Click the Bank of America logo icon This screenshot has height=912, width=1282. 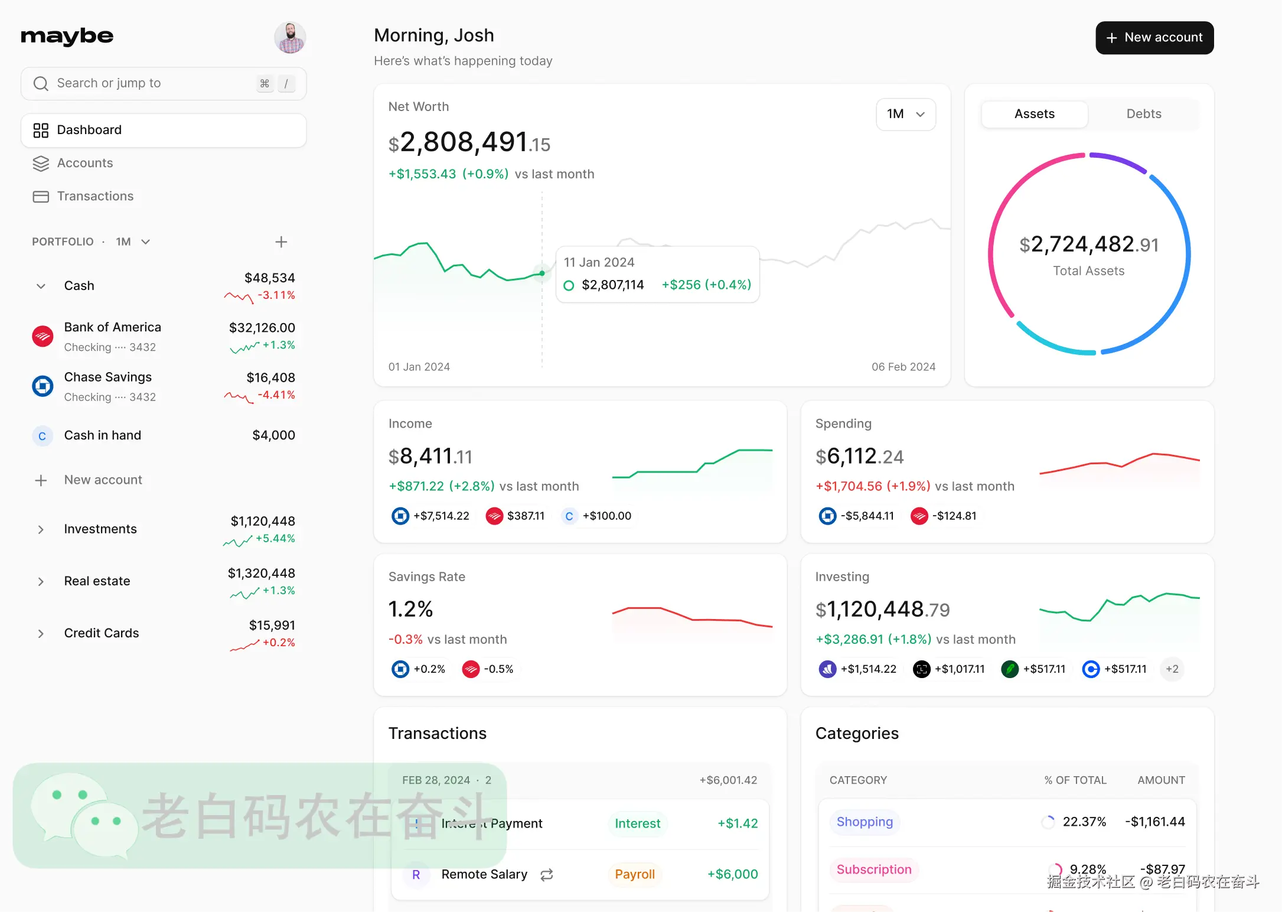(43, 337)
